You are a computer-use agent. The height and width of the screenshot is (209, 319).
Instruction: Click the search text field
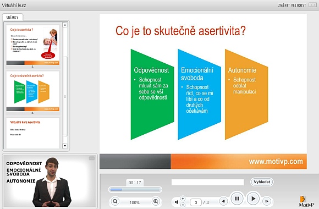[208, 182]
